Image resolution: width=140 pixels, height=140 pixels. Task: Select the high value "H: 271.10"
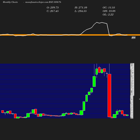click(81, 8)
